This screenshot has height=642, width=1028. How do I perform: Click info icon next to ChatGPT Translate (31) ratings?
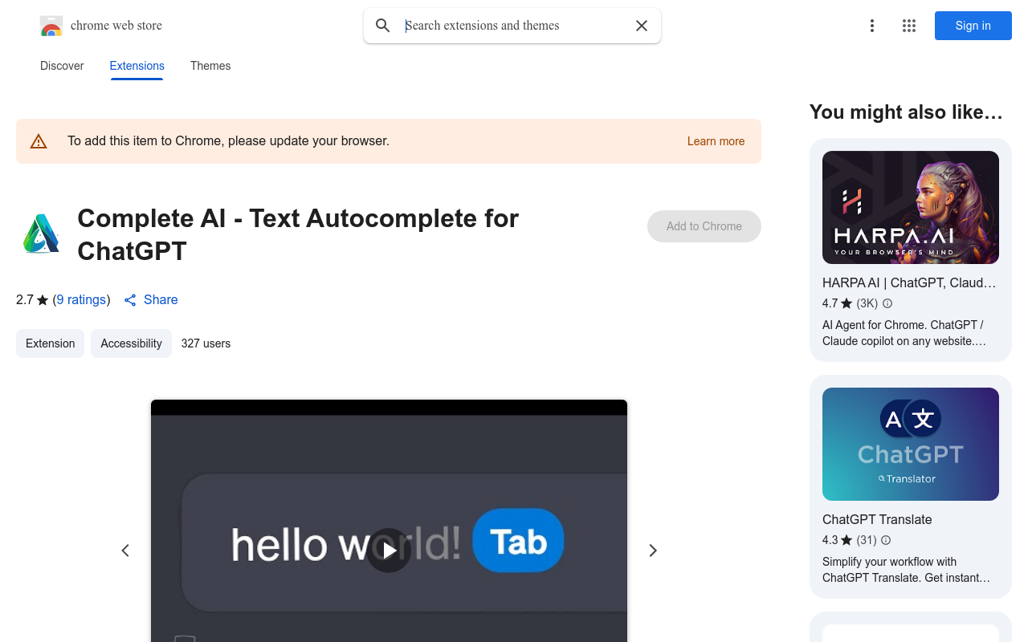pos(886,540)
